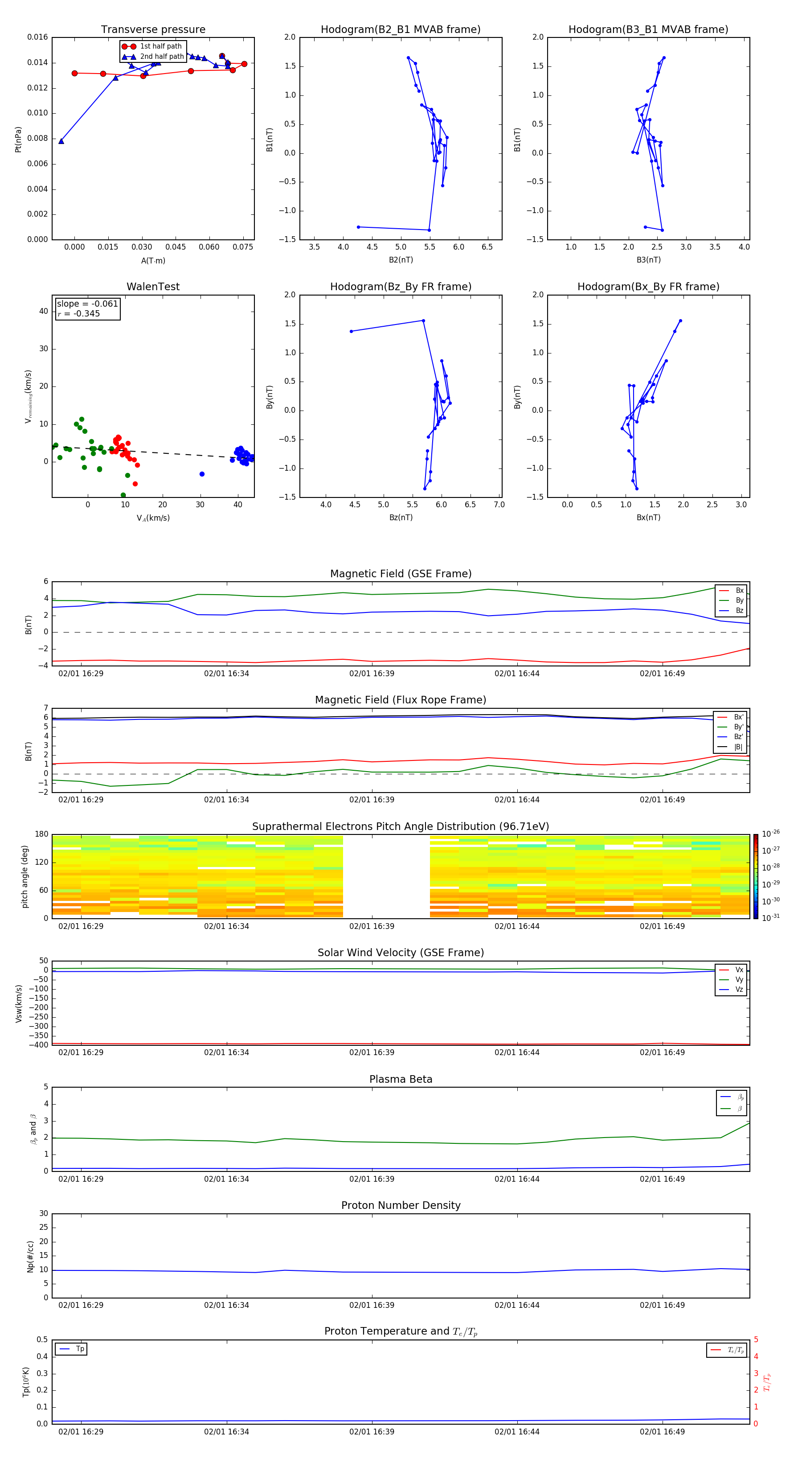Click the 'Bz(nT)' x-axis label

pos(401,518)
